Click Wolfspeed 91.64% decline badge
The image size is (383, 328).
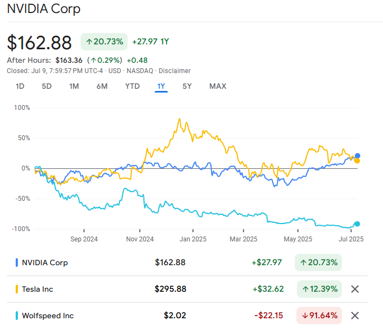point(319,316)
